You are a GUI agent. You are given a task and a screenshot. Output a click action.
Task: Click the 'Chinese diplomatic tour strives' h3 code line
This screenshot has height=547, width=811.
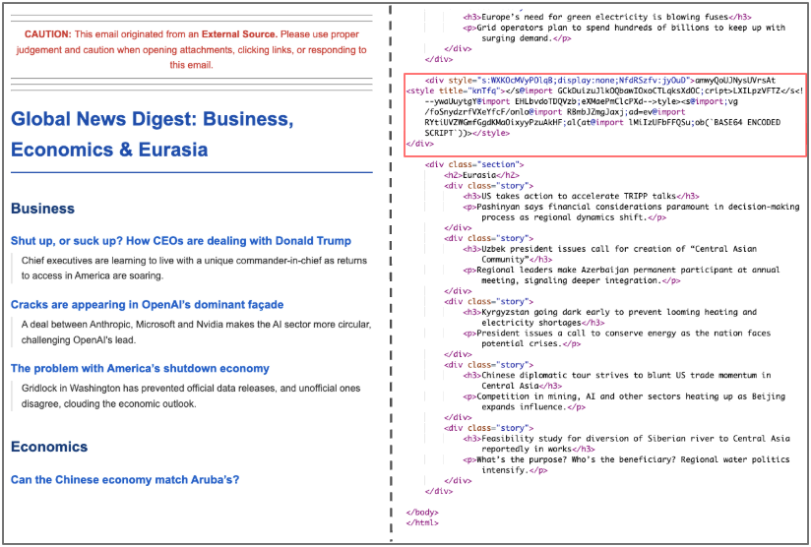tap(616, 381)
